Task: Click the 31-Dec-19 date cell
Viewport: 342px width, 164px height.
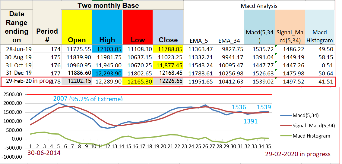Action: 17,73
